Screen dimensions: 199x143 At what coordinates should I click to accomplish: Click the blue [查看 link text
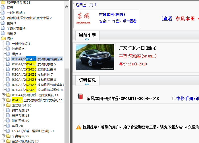pos(167,19)
